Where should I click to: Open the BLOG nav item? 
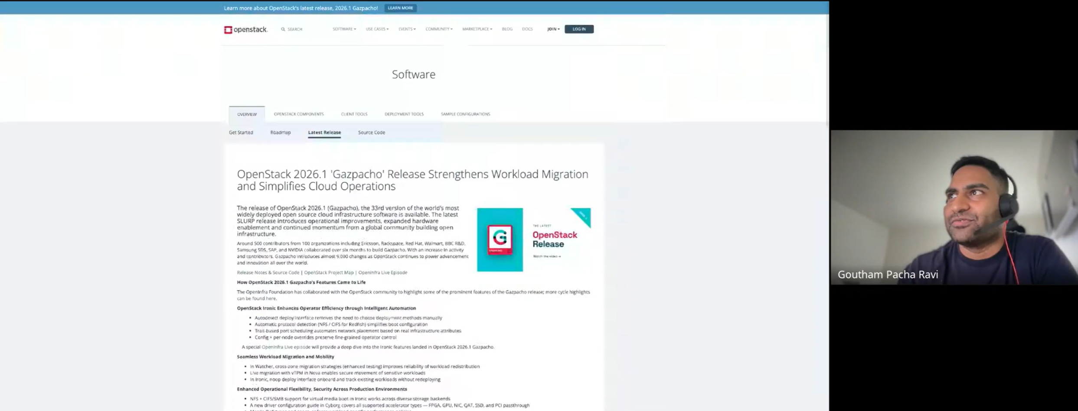click(507, 29)
